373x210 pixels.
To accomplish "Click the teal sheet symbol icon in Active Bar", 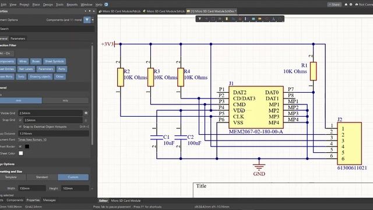I will [254, 19].
